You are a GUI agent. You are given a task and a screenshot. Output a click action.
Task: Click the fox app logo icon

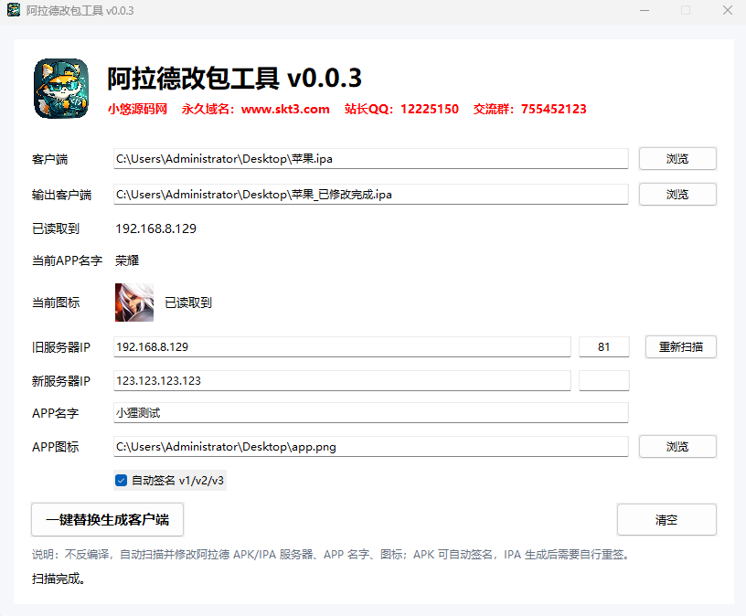61,89
